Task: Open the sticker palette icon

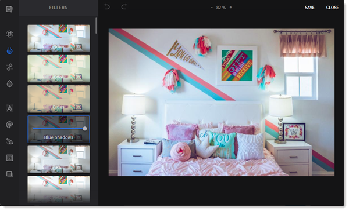Action: point(9,125)
